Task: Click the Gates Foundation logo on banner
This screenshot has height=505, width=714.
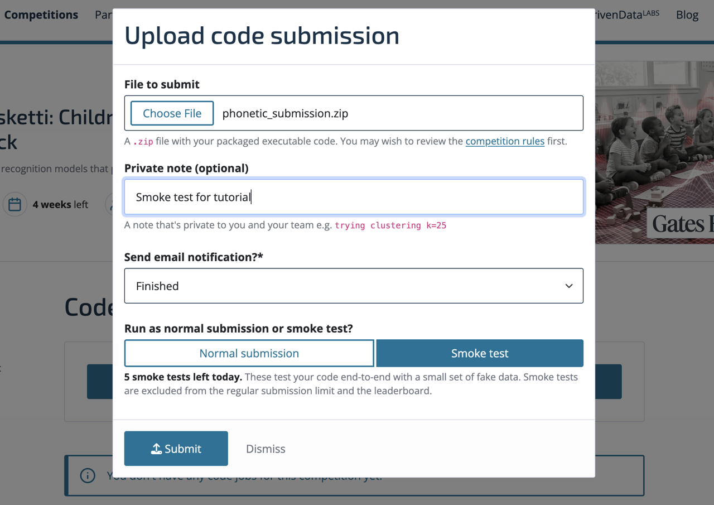Action: 683,224
